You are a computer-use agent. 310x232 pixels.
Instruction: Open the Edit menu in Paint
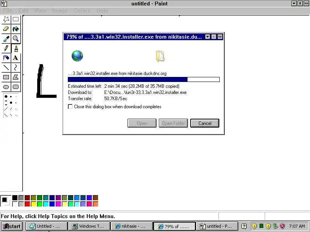[23, 11]
